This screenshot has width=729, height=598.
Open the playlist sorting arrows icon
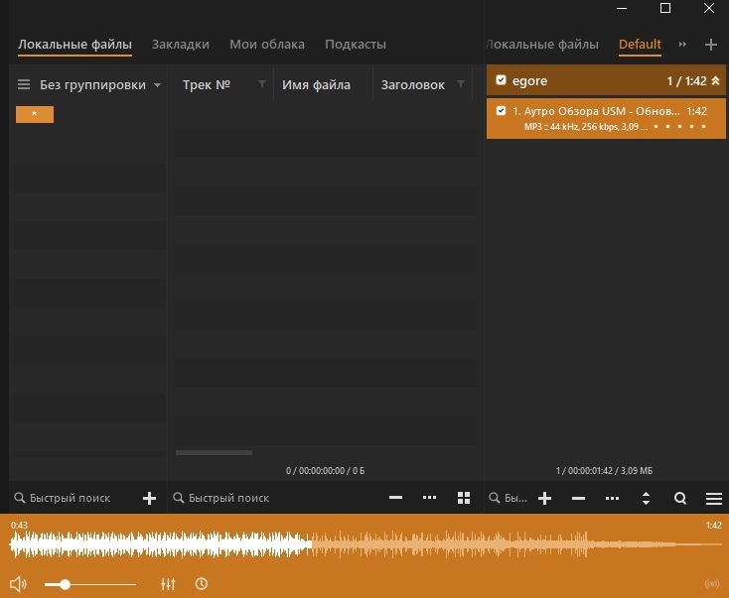646,498
